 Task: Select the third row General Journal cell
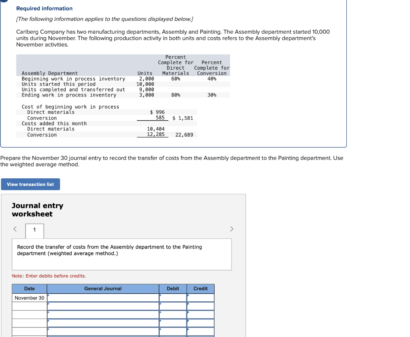click(103, 315)
